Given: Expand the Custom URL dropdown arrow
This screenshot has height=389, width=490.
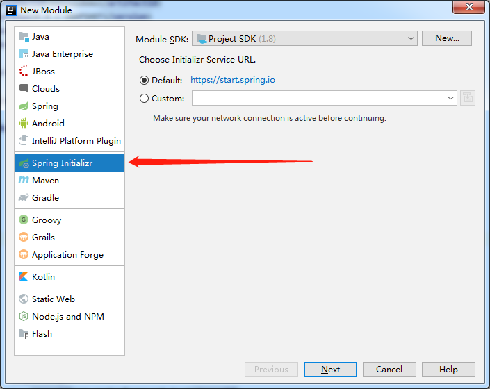Looking at the screenshot, I should (x=450, y=98).
